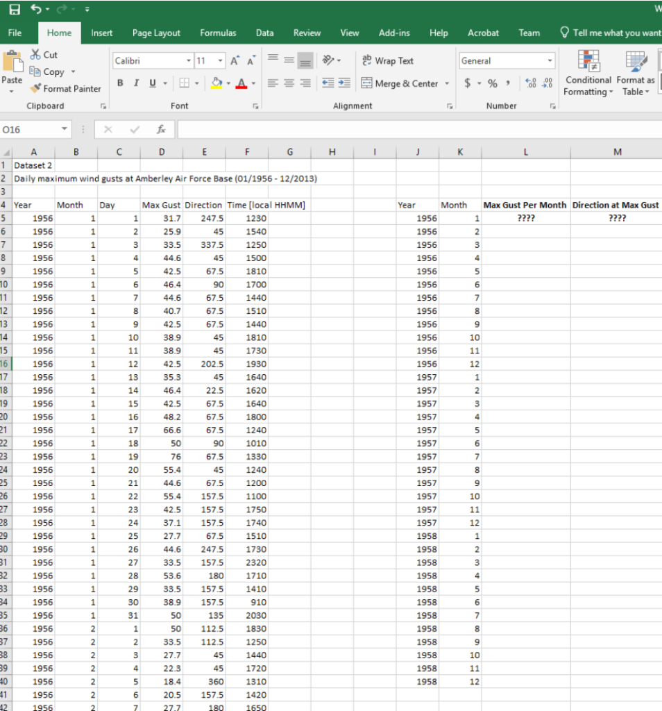Paste clipboard contents using the Paste icon
Screen dimensions: 662x711
[12, 62]
